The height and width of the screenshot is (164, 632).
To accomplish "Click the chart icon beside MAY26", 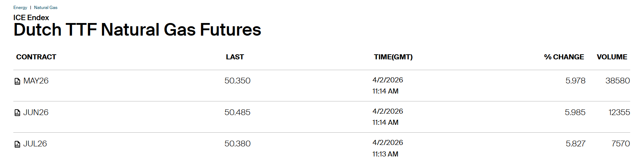I will point(17,81).
